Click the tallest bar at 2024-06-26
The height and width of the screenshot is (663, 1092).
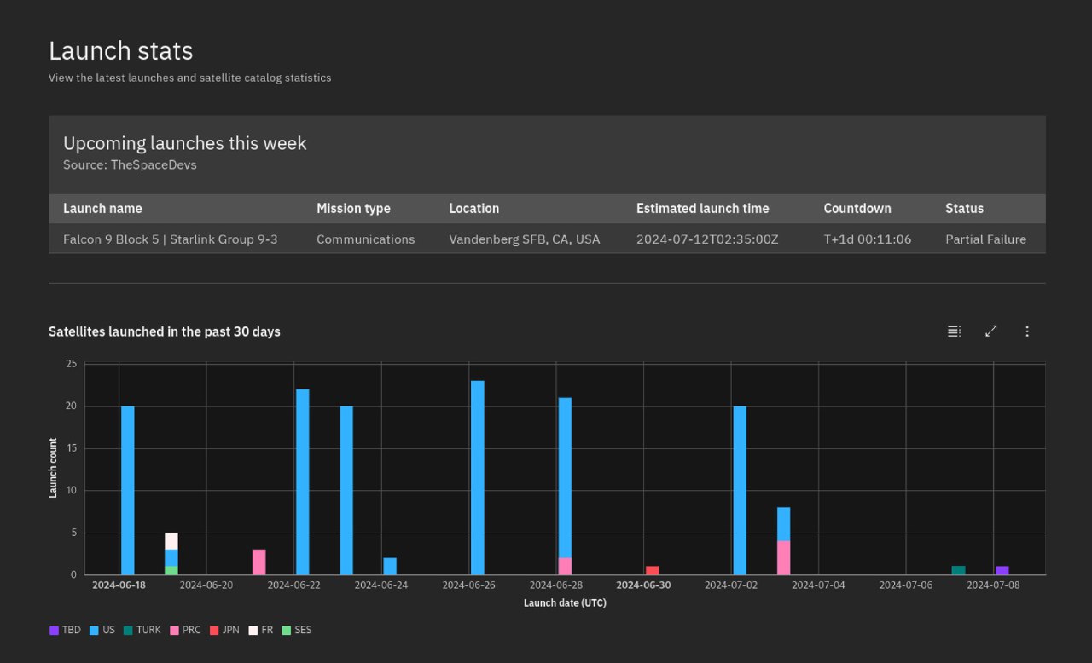(477, 477)
